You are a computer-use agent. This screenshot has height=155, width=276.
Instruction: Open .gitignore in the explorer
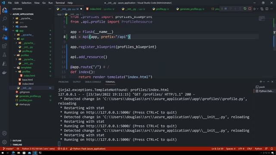point(25,92)
